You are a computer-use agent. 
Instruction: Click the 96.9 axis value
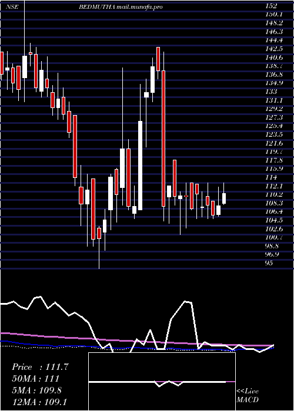[272, 254]
